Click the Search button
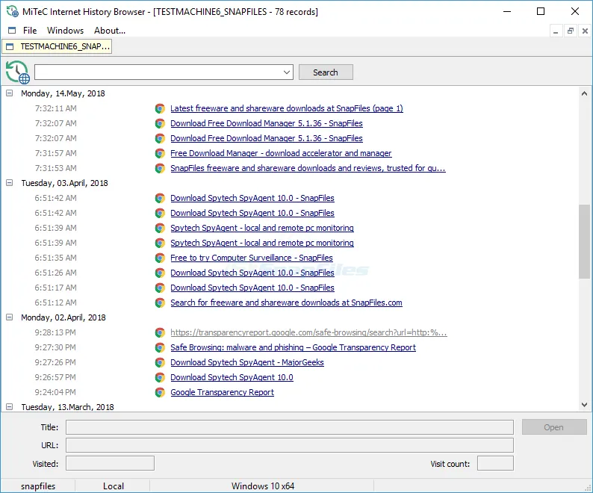 pos(326,72)
